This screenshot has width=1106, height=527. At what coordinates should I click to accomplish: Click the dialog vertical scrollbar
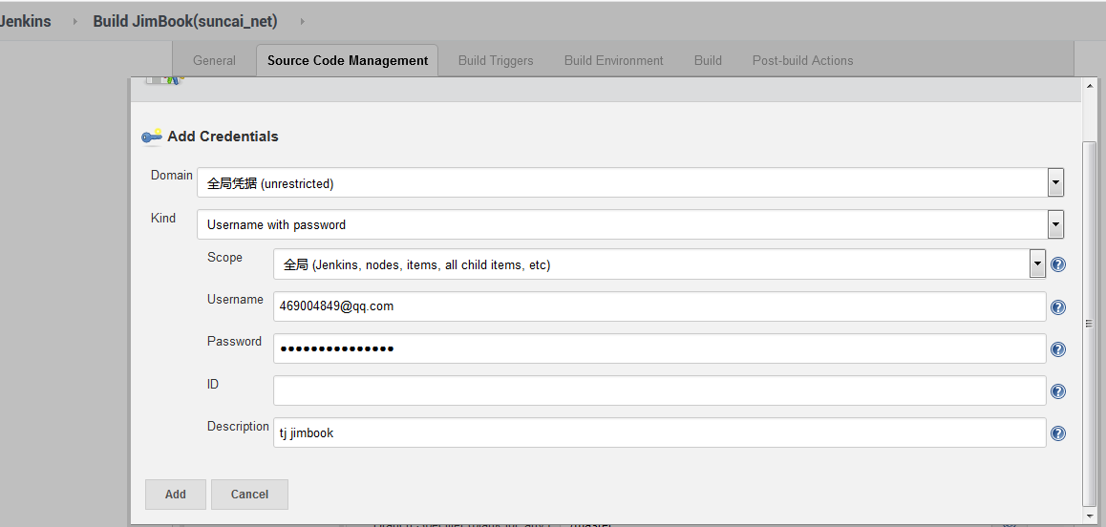point(1089,323)
